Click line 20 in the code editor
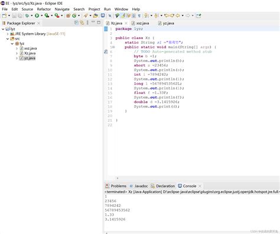 tap(193, 116)
